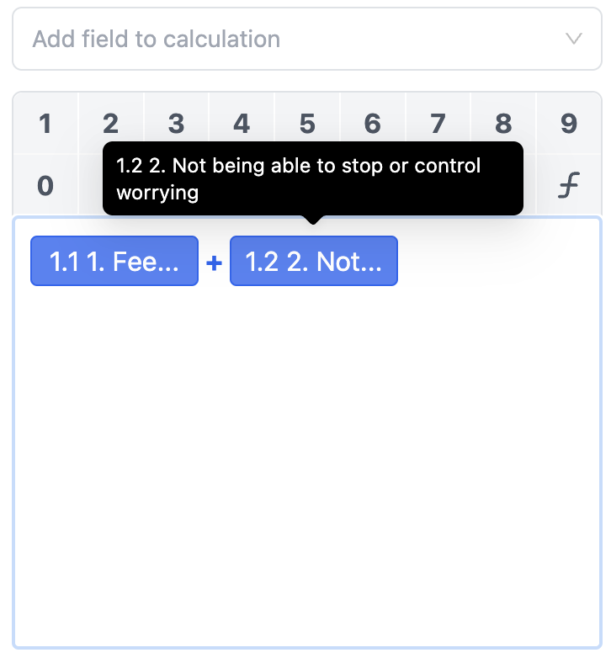
Task: Select the 1.2 2. Not... field chip
Action: point(314,261)
